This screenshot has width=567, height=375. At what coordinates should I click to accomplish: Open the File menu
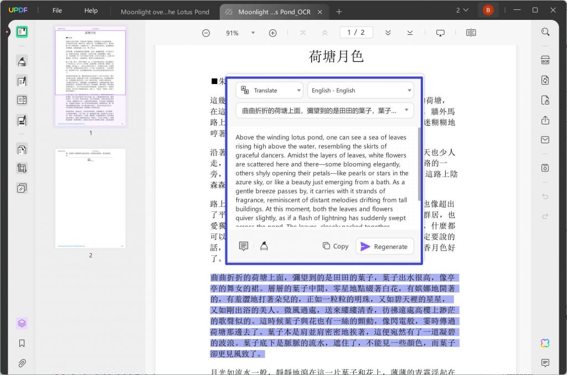[x=57, y=10]
